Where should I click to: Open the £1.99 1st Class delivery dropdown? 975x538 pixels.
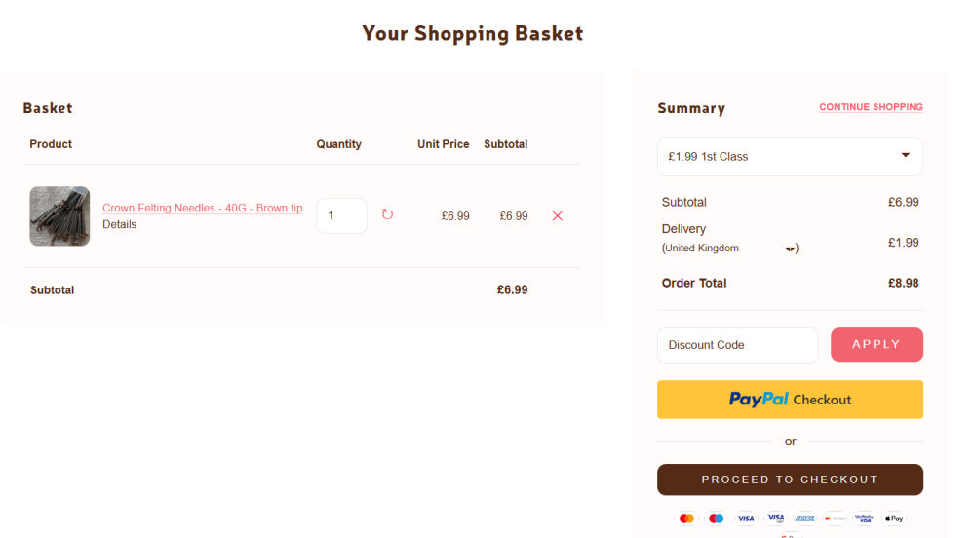[790, 157]
